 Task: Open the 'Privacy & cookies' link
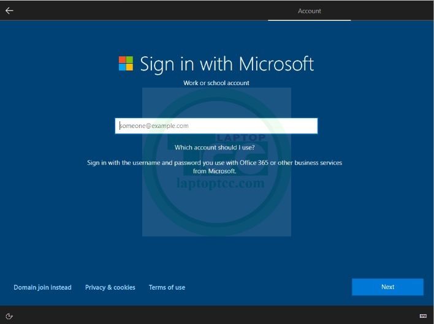(110, 287)
